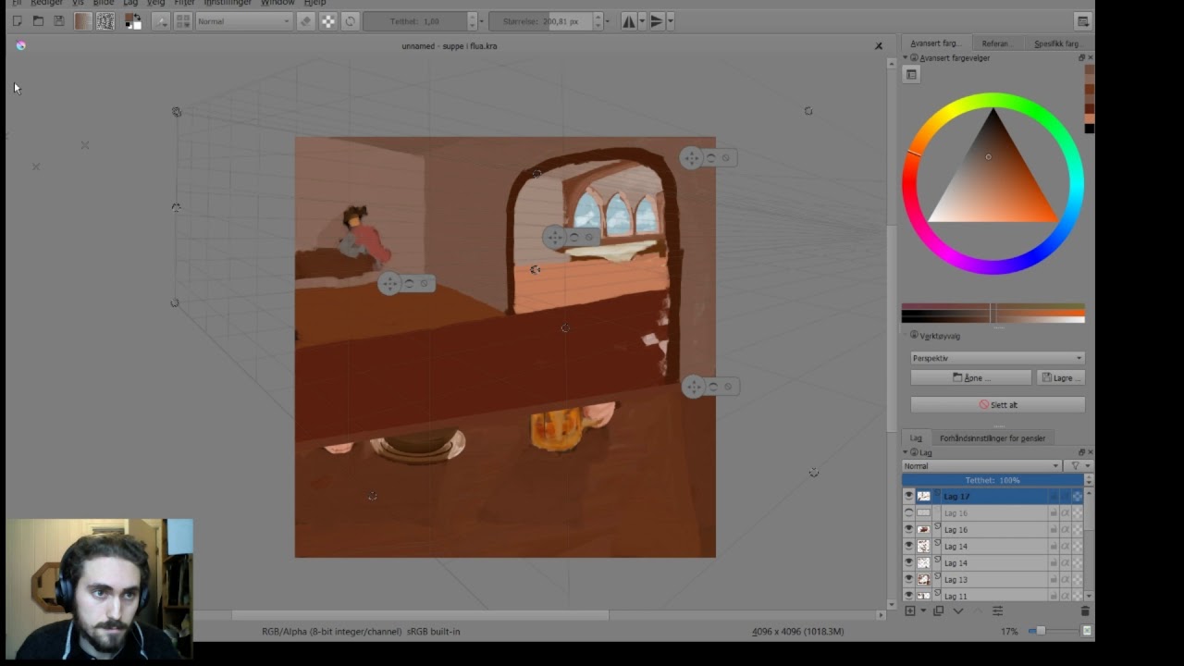Open layer properties sliders icon
The height and width of the screenshot is (666, 1184).
tap(998, 611)
